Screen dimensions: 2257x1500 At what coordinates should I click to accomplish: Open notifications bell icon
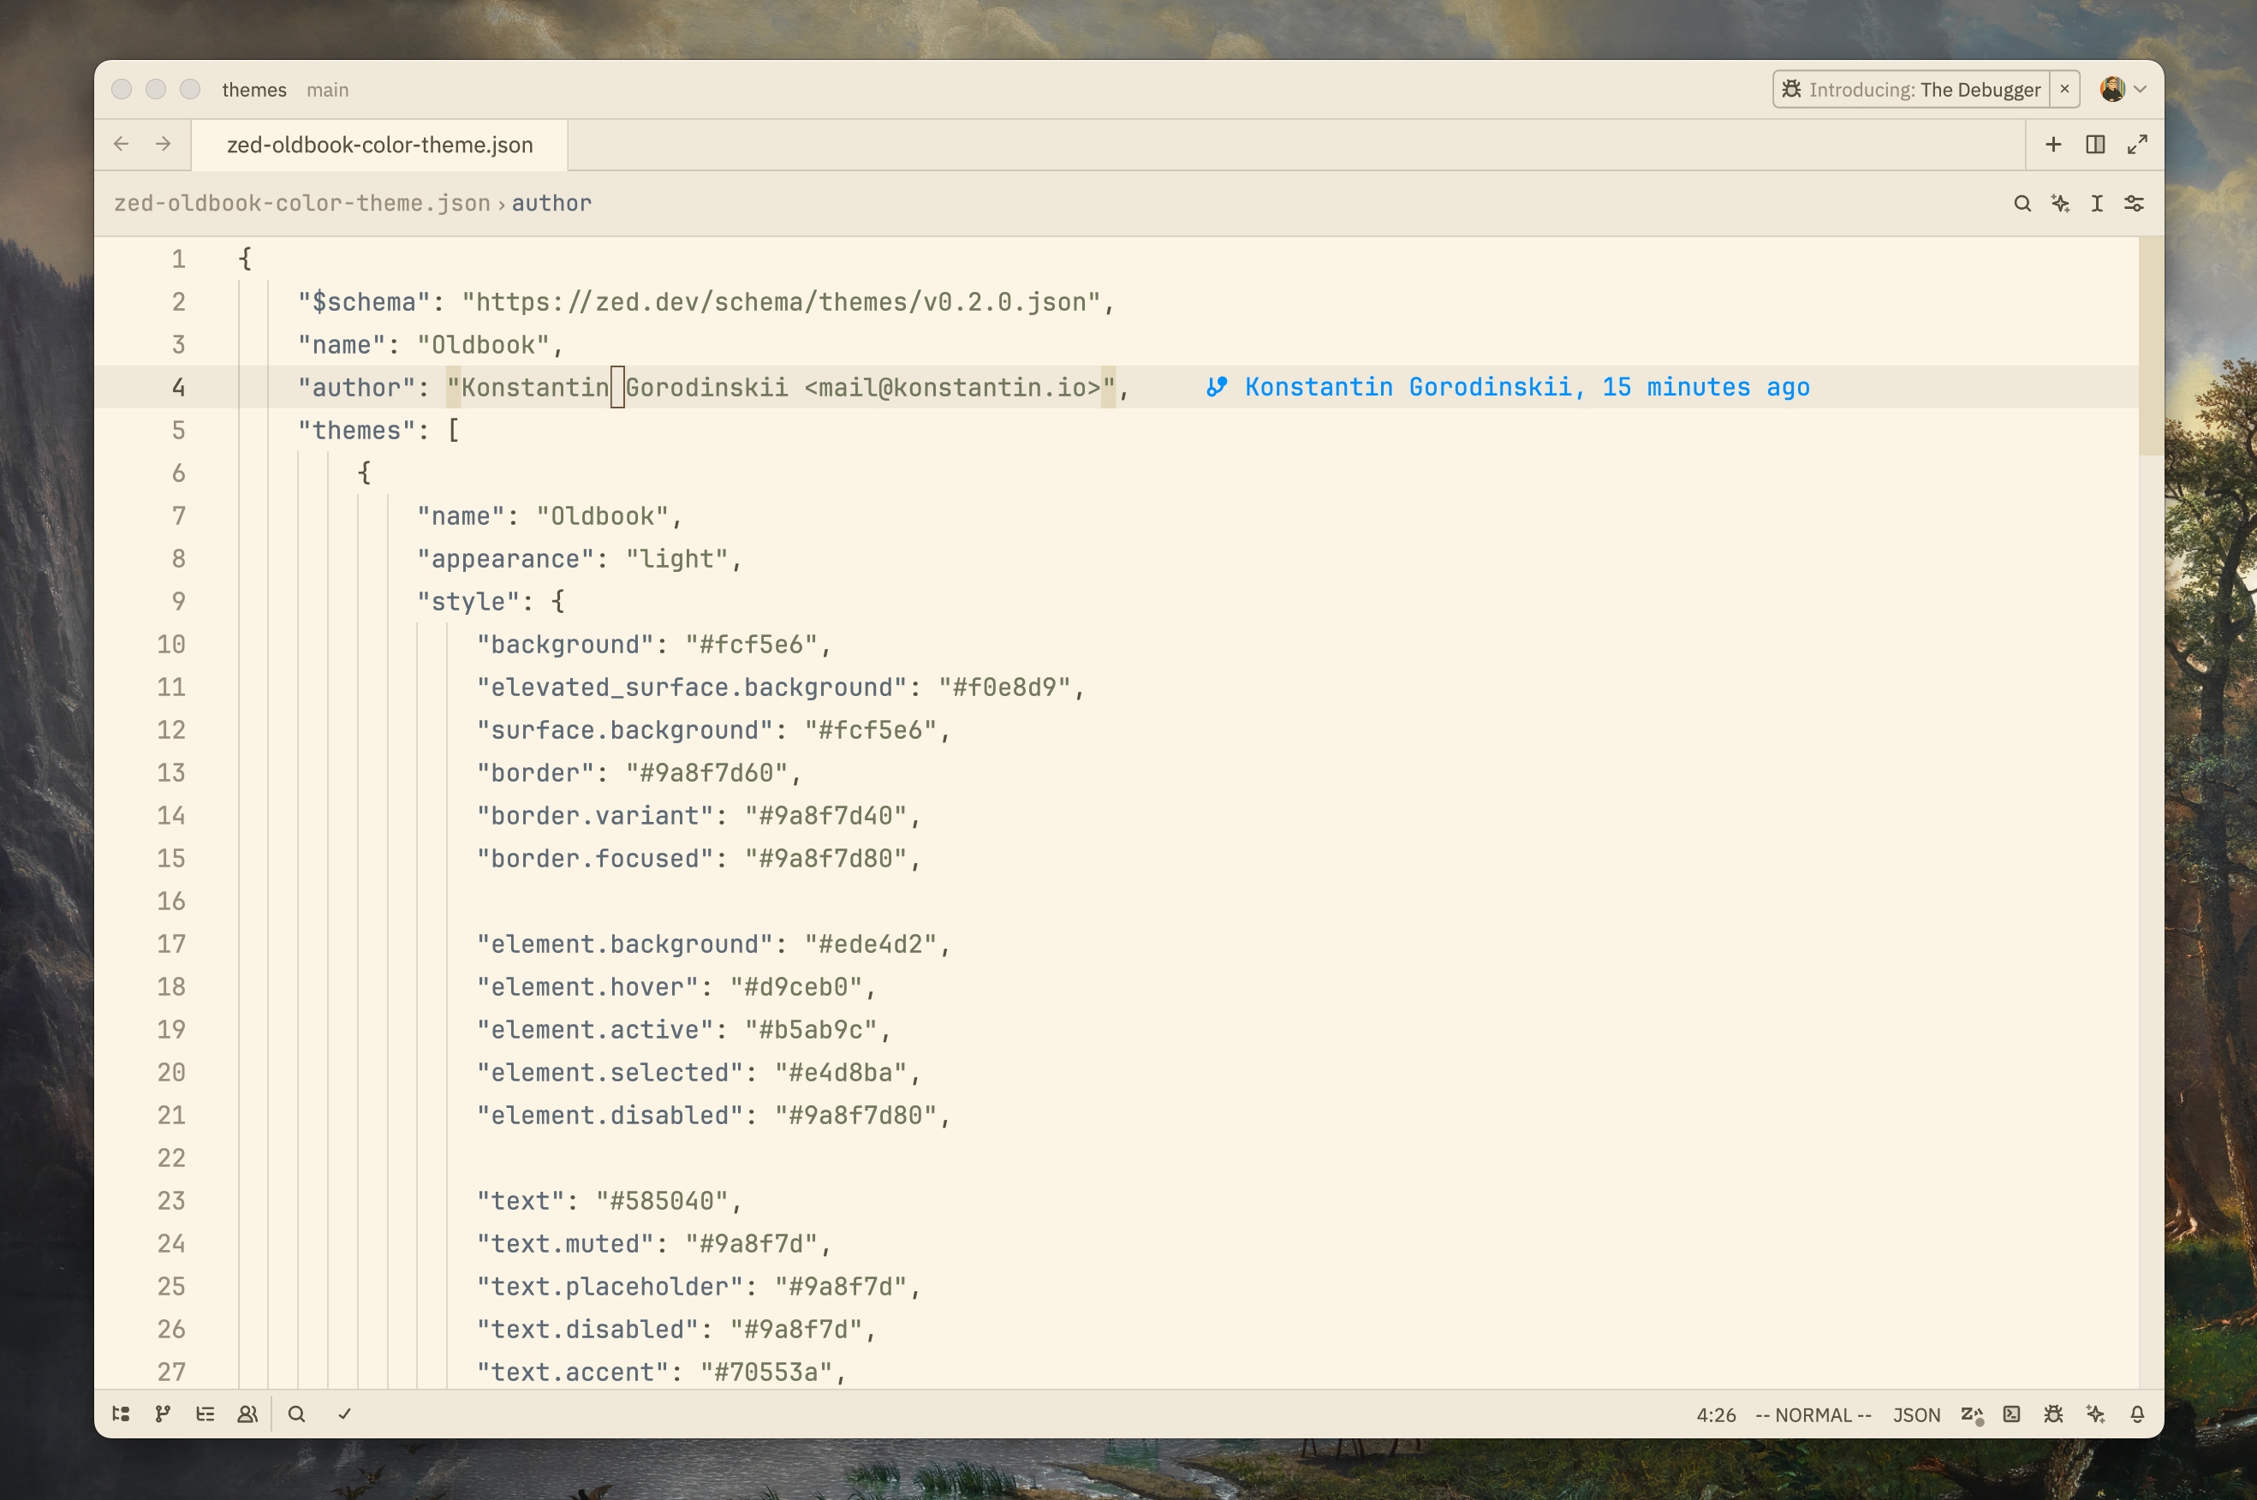coord(2137,1414)
